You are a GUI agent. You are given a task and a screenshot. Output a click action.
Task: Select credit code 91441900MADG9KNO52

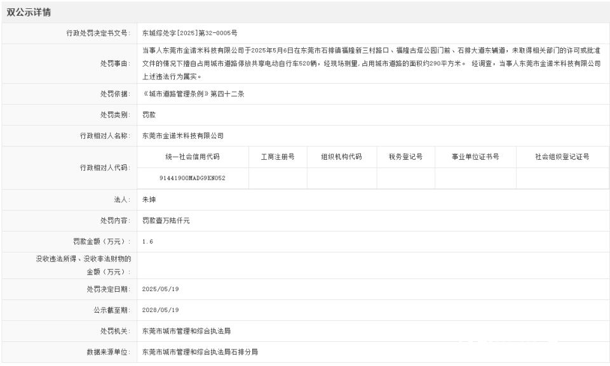(196, 178)
